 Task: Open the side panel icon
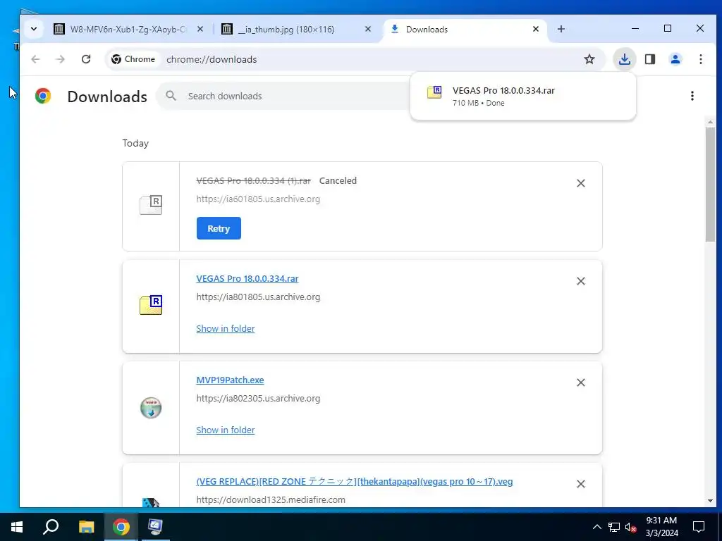click(649, 59)
